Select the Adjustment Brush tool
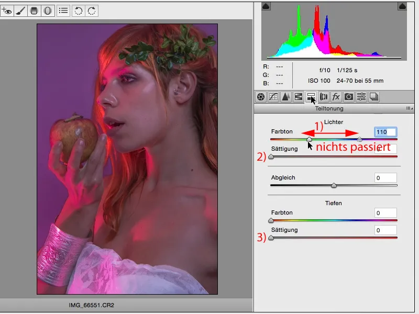 [x=20, y=11]
